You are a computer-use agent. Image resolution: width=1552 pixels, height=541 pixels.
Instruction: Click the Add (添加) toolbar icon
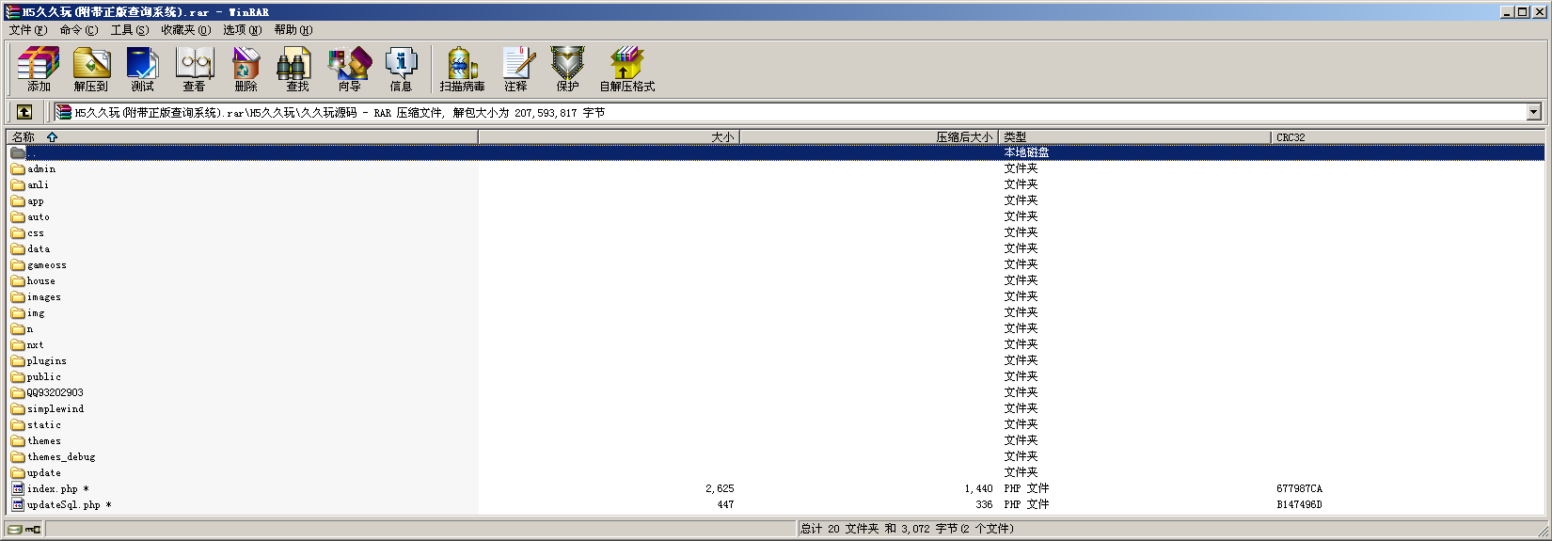tap(39, 70)
